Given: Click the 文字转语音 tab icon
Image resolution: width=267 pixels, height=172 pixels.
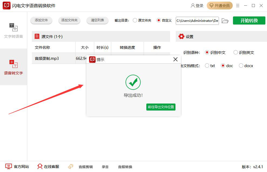Looking at the screenshot, I should coord(13,27).
